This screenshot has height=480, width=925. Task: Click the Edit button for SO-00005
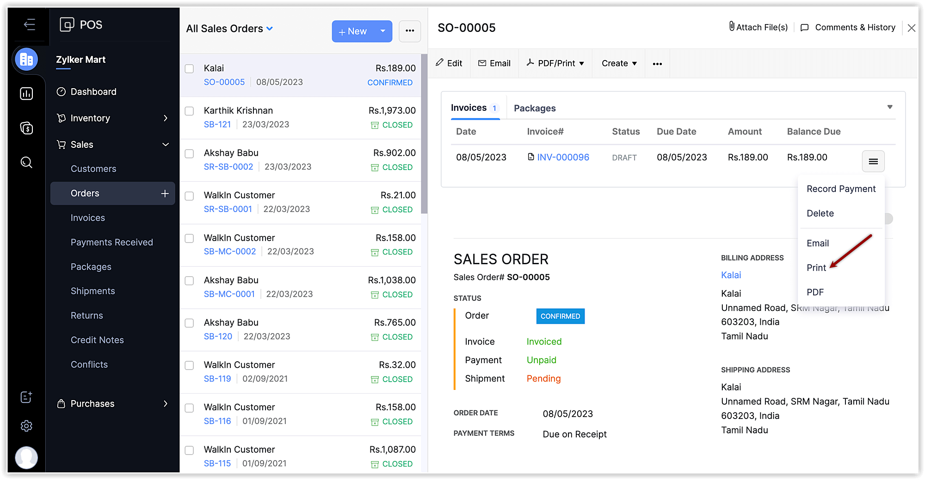pyautogui.click(x=449, y=63)
